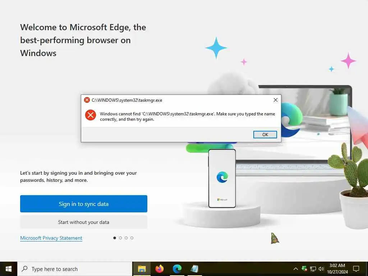Open the Microsoft Privacy Statement link

click(x=51, y=238)
